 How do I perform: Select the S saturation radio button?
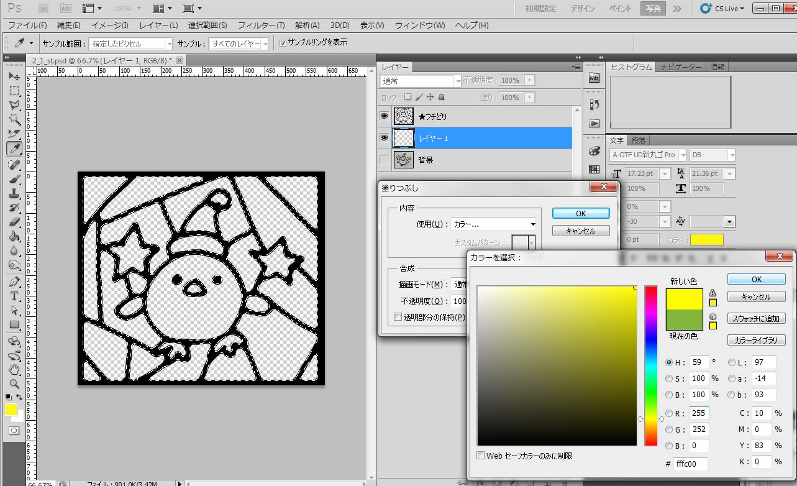point(668,378)
